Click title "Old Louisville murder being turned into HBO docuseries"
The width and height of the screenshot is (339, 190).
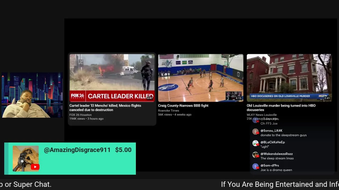tap(281, 108)
